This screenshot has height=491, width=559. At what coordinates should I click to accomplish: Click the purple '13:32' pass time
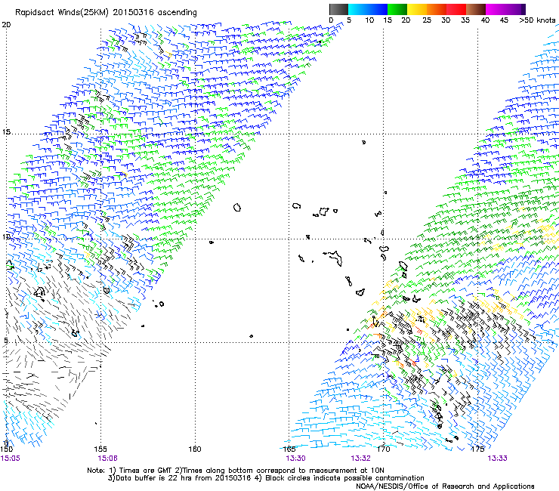tap(360, 459)
